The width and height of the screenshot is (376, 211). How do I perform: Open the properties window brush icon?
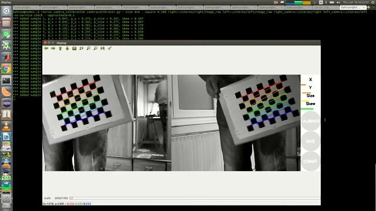tap(109, 48)
